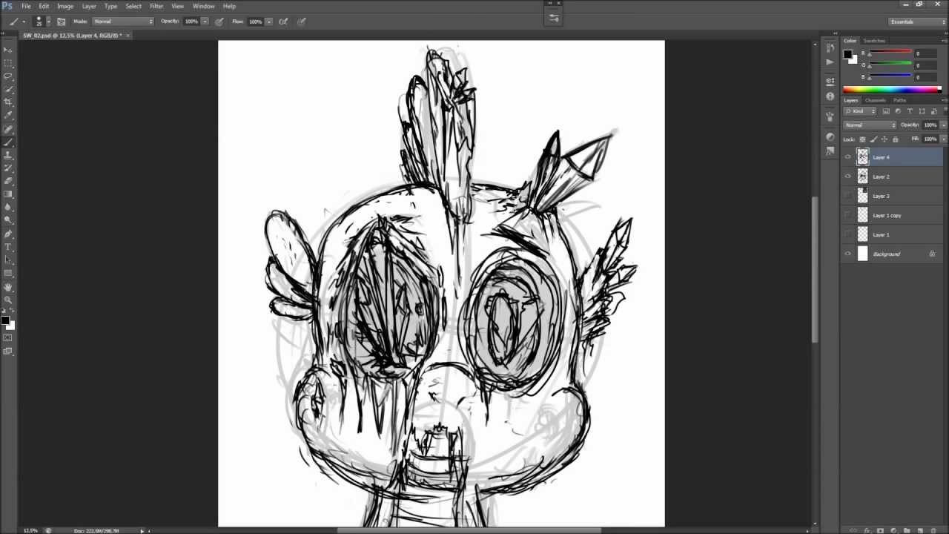Select Layer 1 copy in Layers panel

887,215
